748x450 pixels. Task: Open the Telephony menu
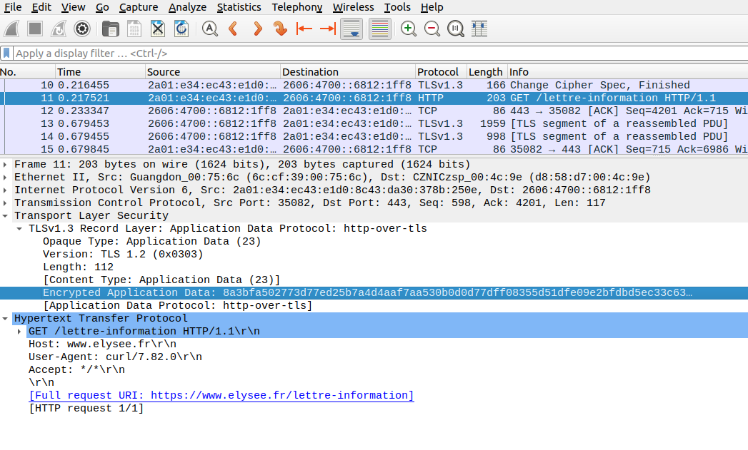tap(296, 7)
